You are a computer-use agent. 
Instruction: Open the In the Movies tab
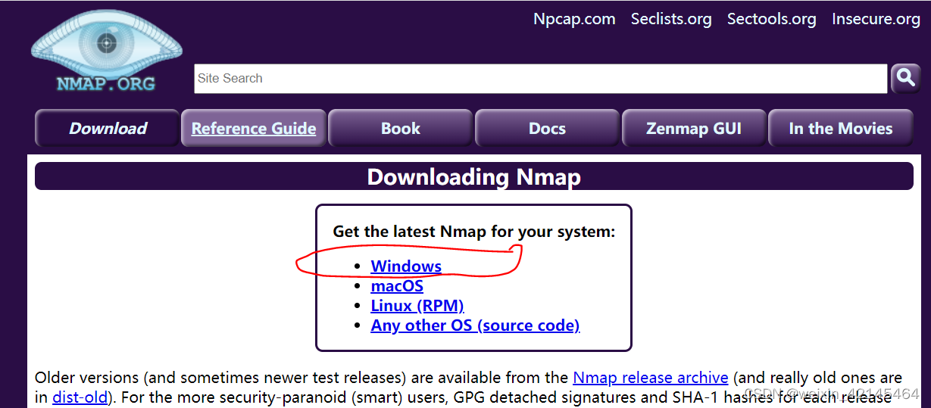pos(841,128)
